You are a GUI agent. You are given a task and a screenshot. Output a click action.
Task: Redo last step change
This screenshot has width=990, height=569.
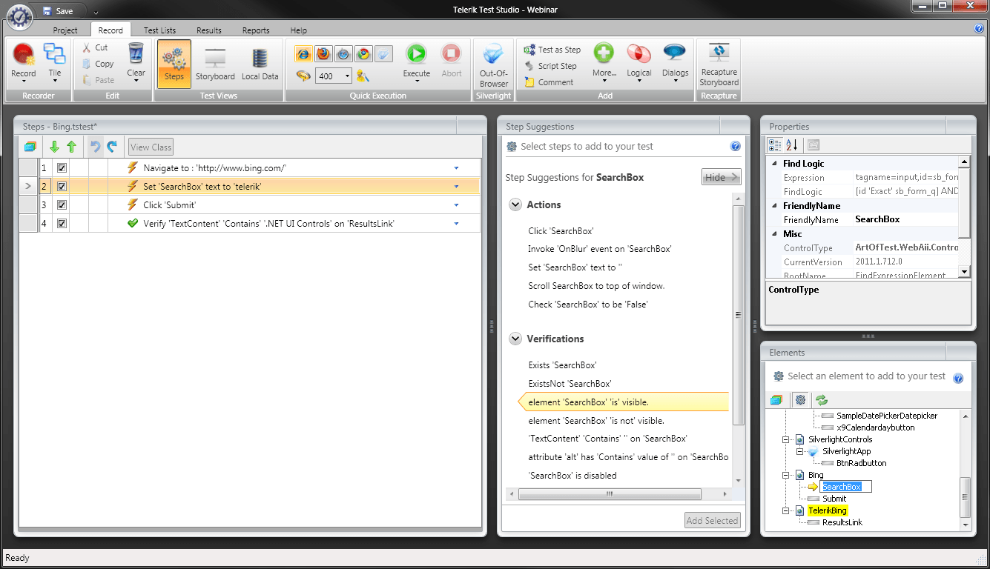coord(112,147)
